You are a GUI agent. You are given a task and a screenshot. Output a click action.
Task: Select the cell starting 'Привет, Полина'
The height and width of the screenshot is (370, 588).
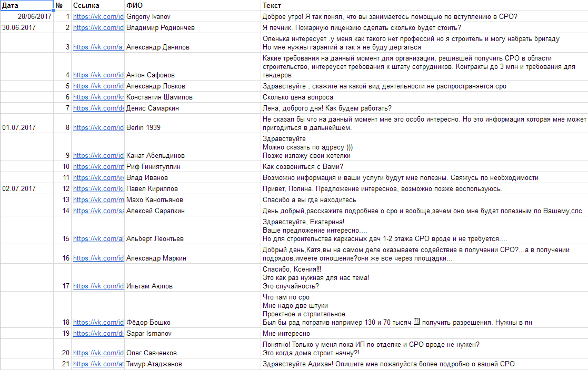click(424, 188)
